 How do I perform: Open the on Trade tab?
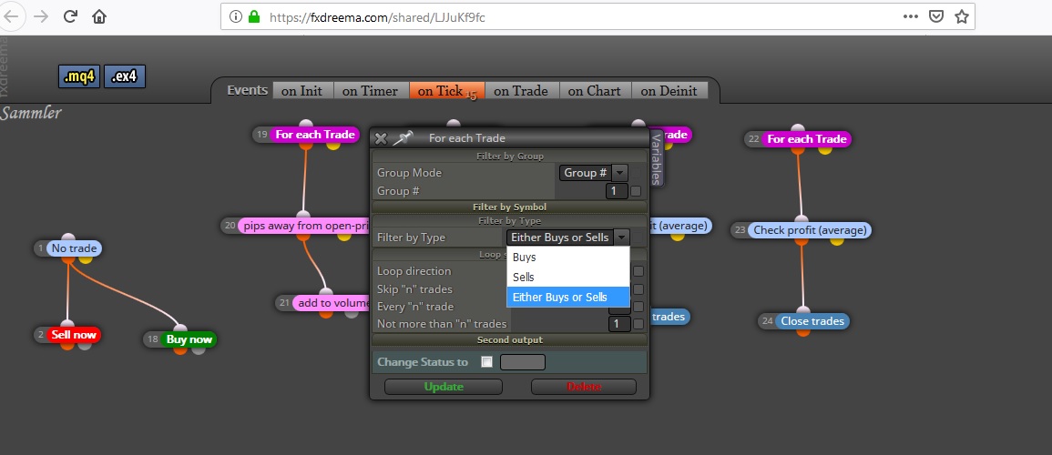[x=521, y=91]
